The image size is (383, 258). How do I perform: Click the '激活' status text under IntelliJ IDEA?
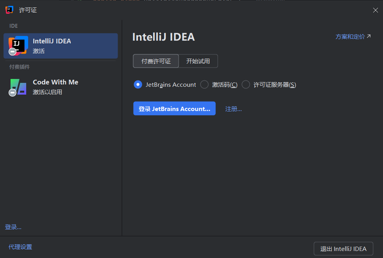pos(39,51)
